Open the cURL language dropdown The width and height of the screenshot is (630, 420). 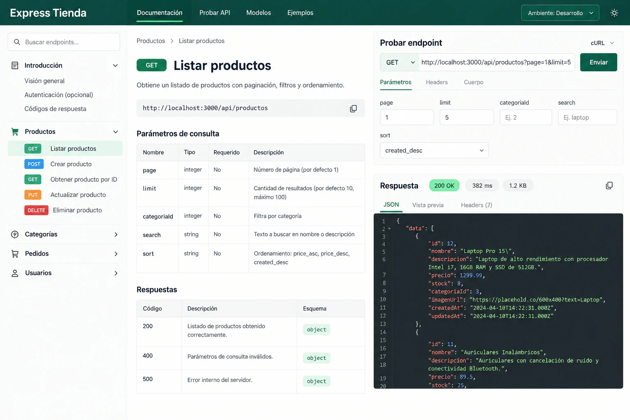click(x=602, y=43)
